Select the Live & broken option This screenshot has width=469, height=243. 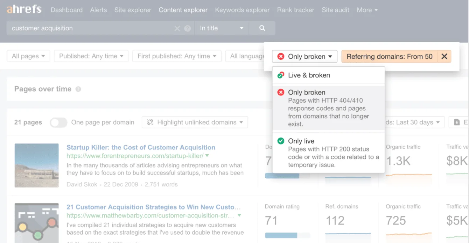click(x=329, y=75)
